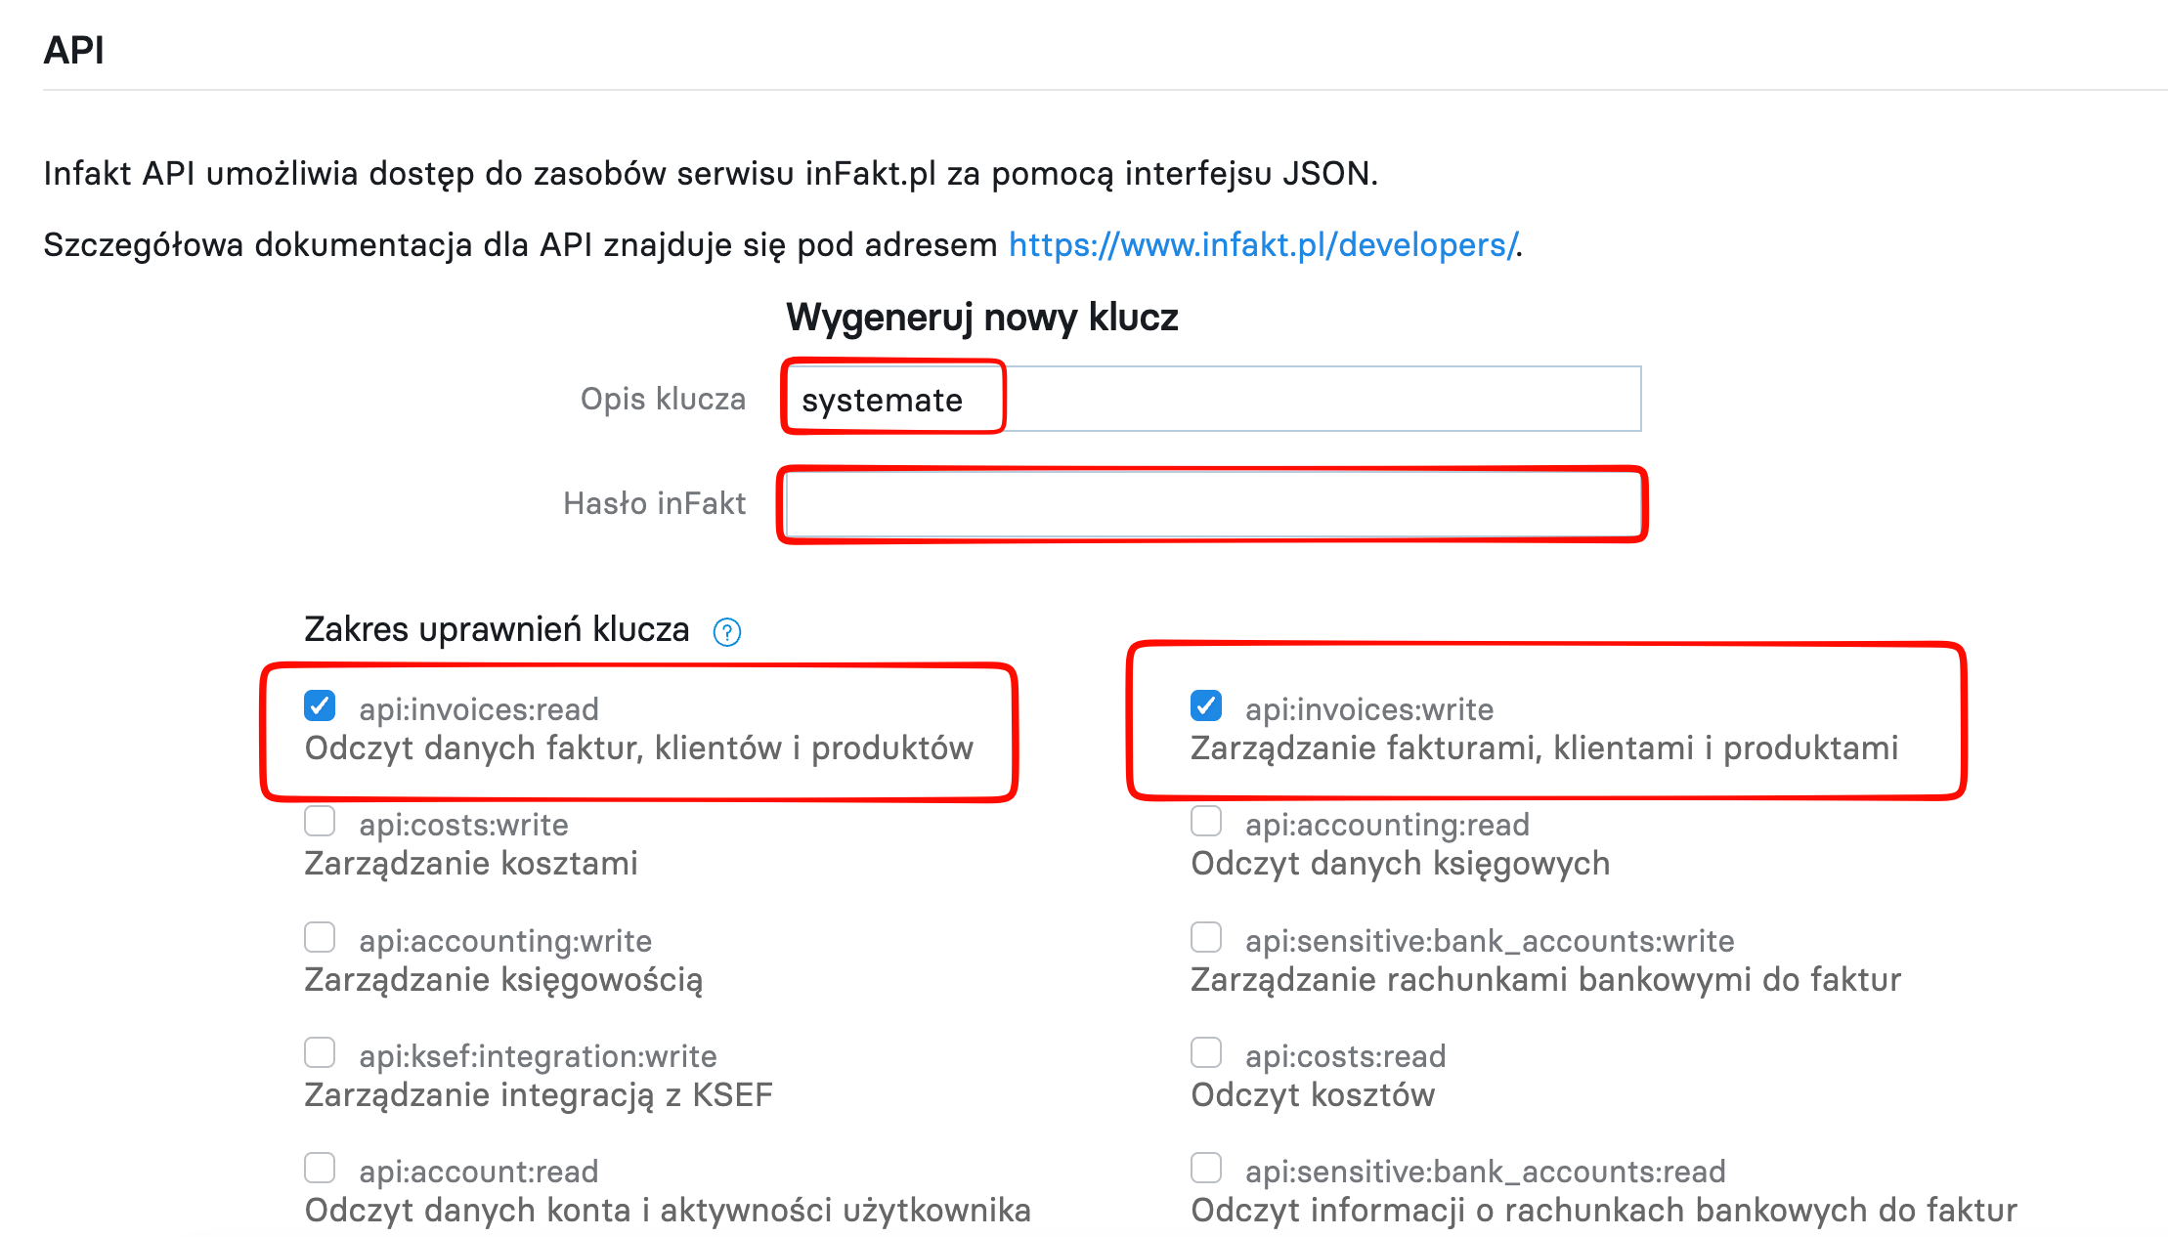The height and width of the screenshot is (1237, 2168).
Task: Check api:sensitive:bank_accounts:read checkbox
Action: pos(1206,1169)
